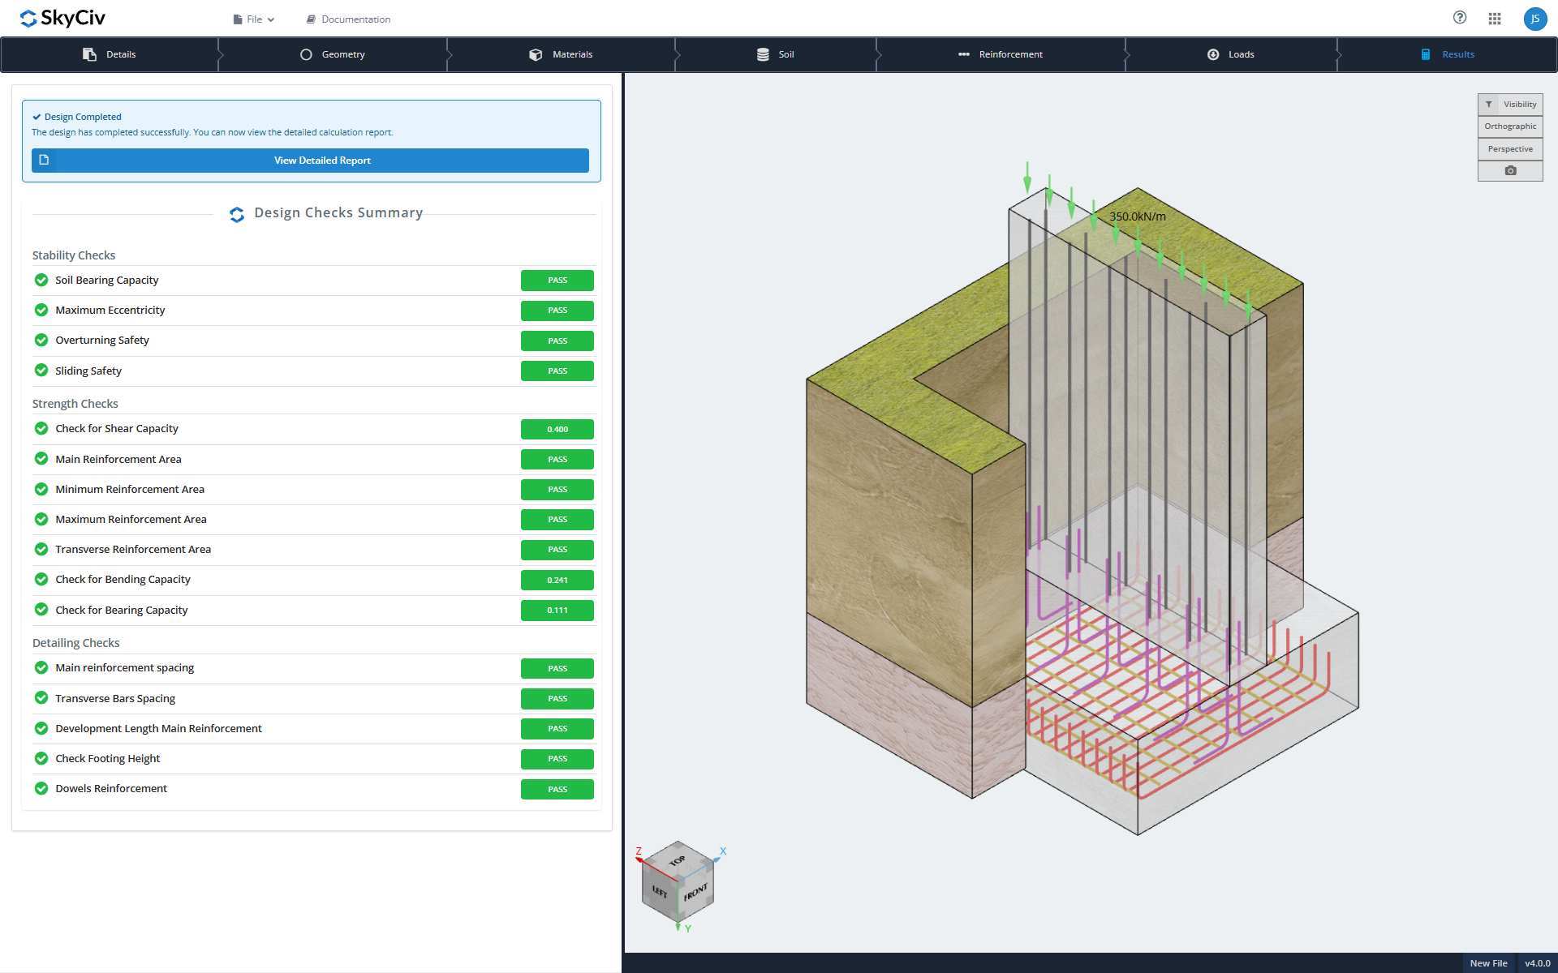The height and width of the screenshot is (973, 1558).
Task: Open the help question mark icon
Action: (x=1460, y=18)
